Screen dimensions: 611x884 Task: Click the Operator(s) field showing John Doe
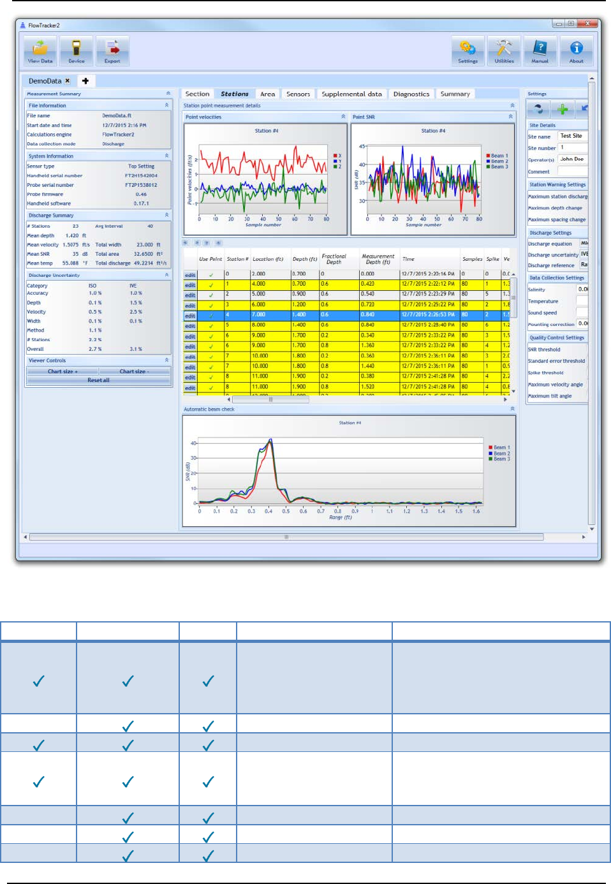pos(573,159)
